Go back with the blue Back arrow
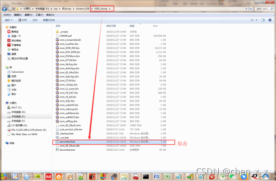Image resolution: width=276 pixels, height=181 pixels. [4, 8]
